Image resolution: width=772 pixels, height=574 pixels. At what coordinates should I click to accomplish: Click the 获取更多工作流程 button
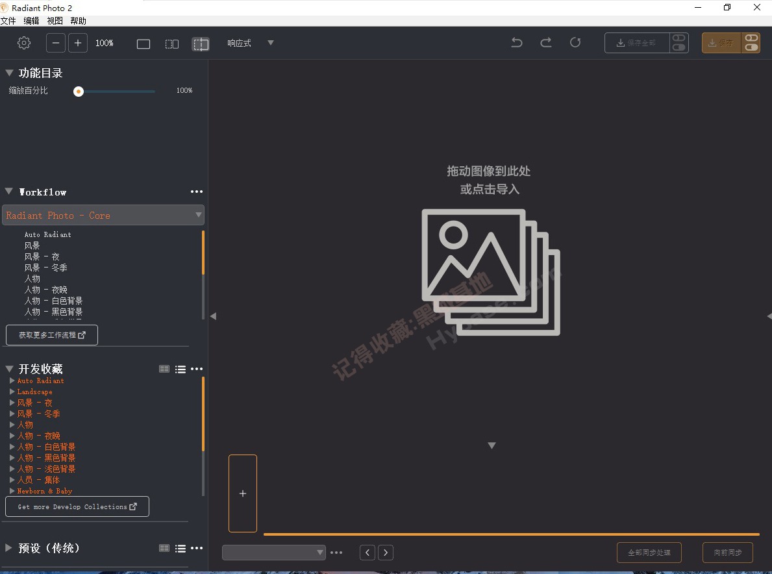coord(52,335)
